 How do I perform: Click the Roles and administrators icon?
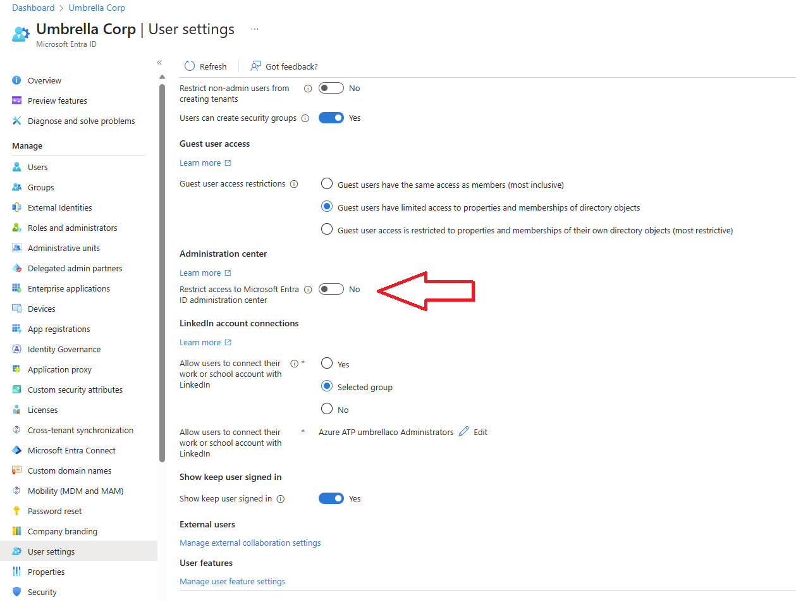click(17, 228)
